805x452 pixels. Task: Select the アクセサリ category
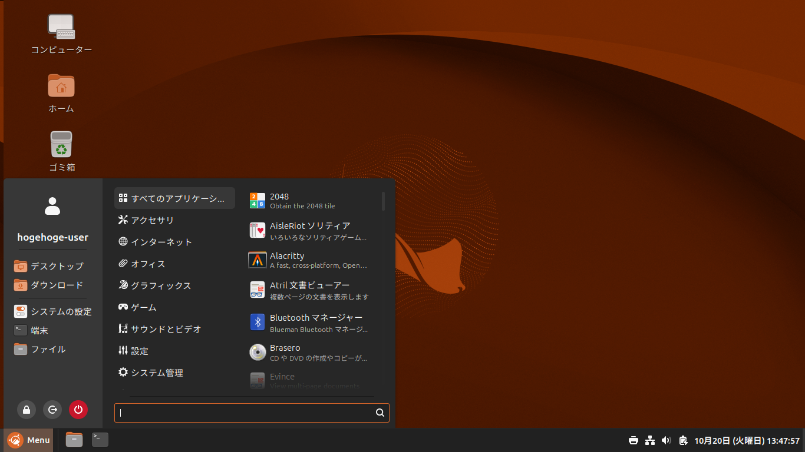pyautogui.click(x=174, y=220)
